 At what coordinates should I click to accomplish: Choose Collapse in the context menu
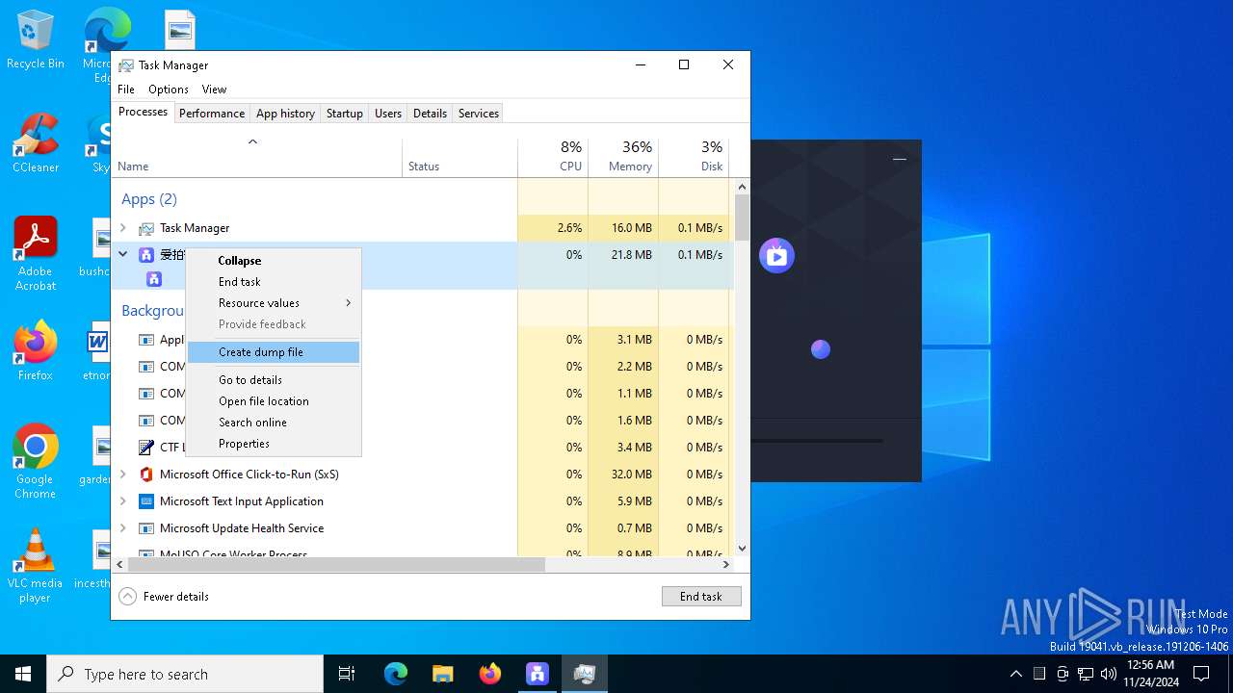274,261
